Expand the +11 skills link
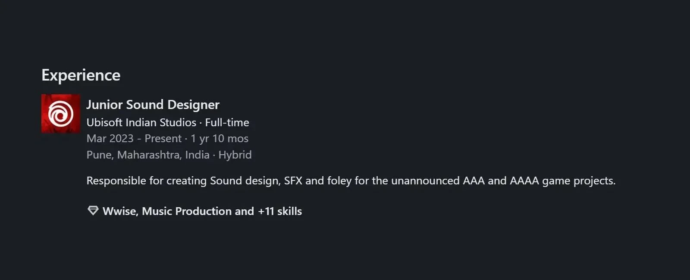The image size is (690, 280). (x=279, y=211)
